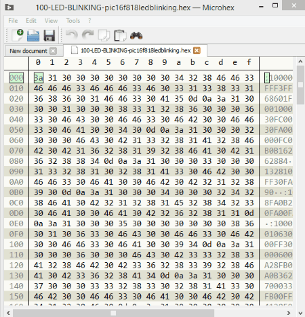The width and height of the screenshot is (305, 317).
Task: Click offset label 150
Action: coord(16,297)
